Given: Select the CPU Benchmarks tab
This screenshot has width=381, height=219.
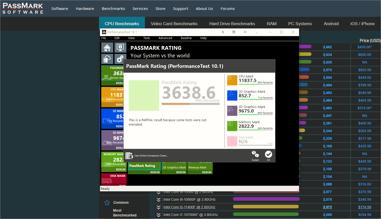Looking at the screenshot, I should 122,24.
